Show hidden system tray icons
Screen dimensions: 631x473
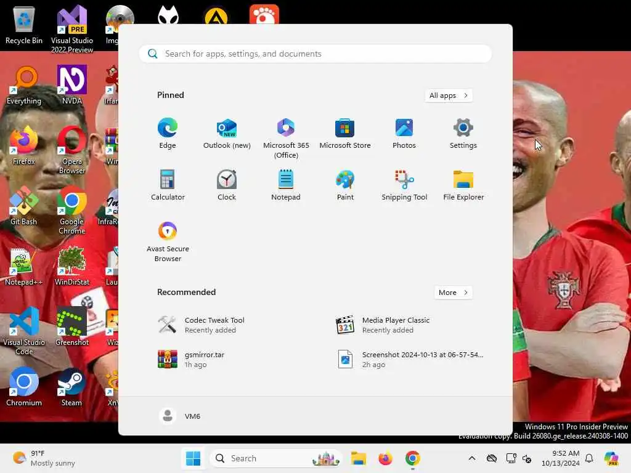[472, 458]
